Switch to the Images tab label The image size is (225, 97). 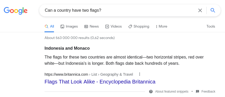pos(72,26)
